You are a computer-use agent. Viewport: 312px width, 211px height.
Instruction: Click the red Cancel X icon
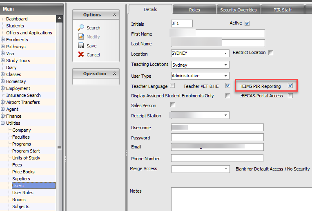click(x=81, y=55)
